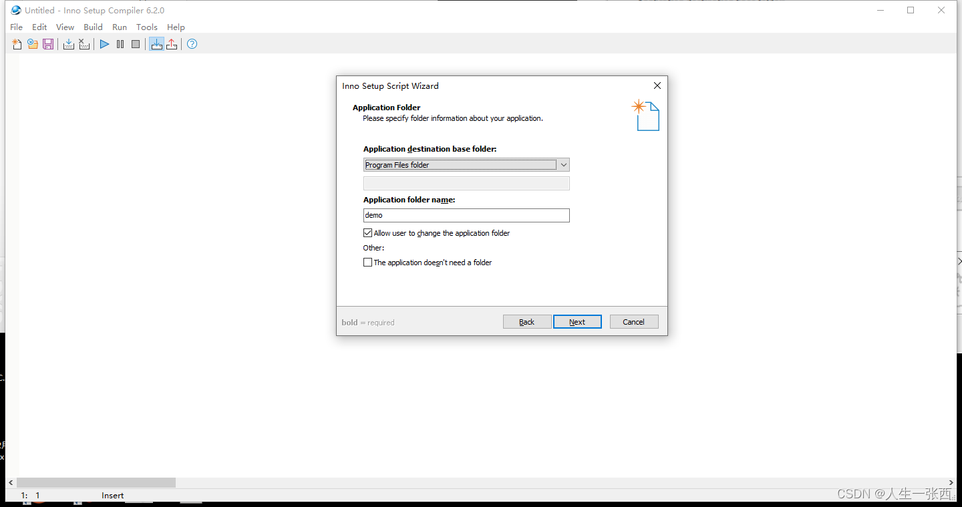Click the Stop Compile icon with X
This screenshot has height=507, width=962.
pos(84,44)
